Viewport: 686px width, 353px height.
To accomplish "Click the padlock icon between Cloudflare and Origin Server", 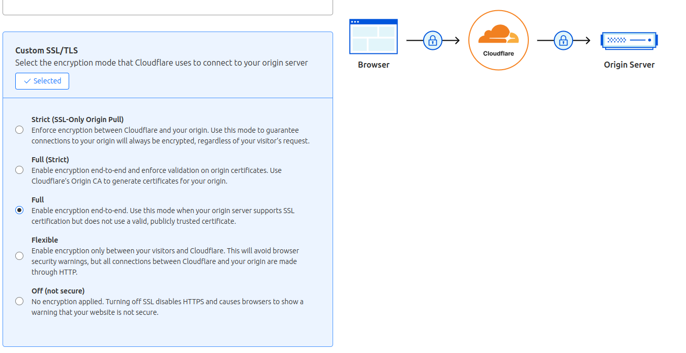I will point(563,40).
